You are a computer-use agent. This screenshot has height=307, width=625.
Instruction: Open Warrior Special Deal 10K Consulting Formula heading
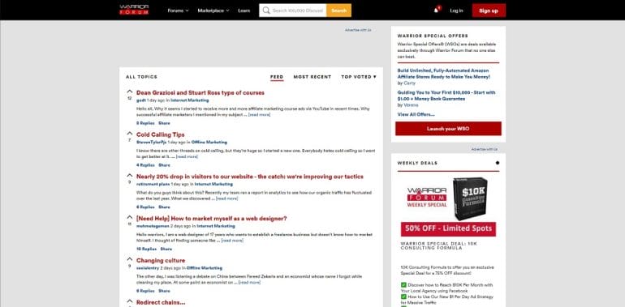click(x=439, y=245)
